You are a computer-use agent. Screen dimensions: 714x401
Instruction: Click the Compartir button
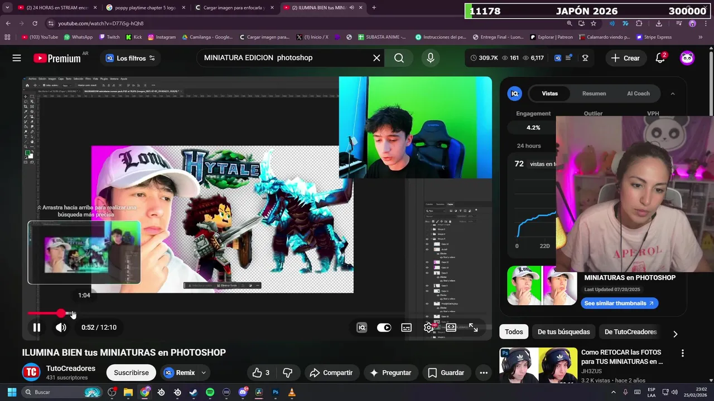point(331,373)
